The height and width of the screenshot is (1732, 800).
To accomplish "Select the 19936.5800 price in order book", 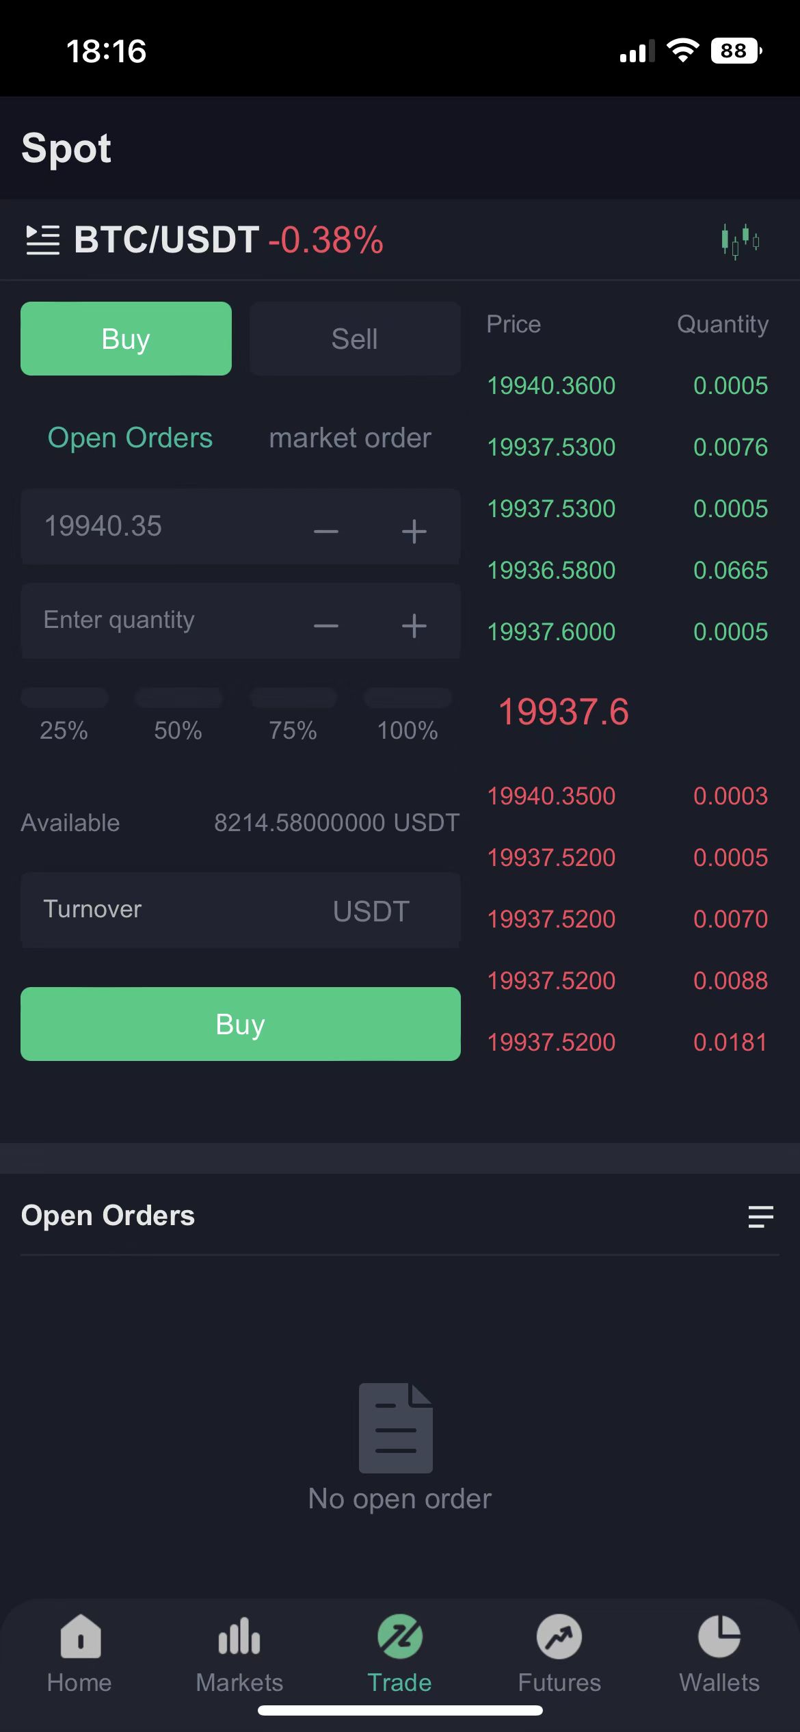I will tap(551, 570).
